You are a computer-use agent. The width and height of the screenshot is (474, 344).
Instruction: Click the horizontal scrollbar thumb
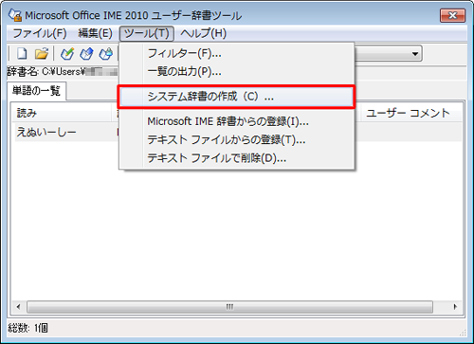coord(229,307)
